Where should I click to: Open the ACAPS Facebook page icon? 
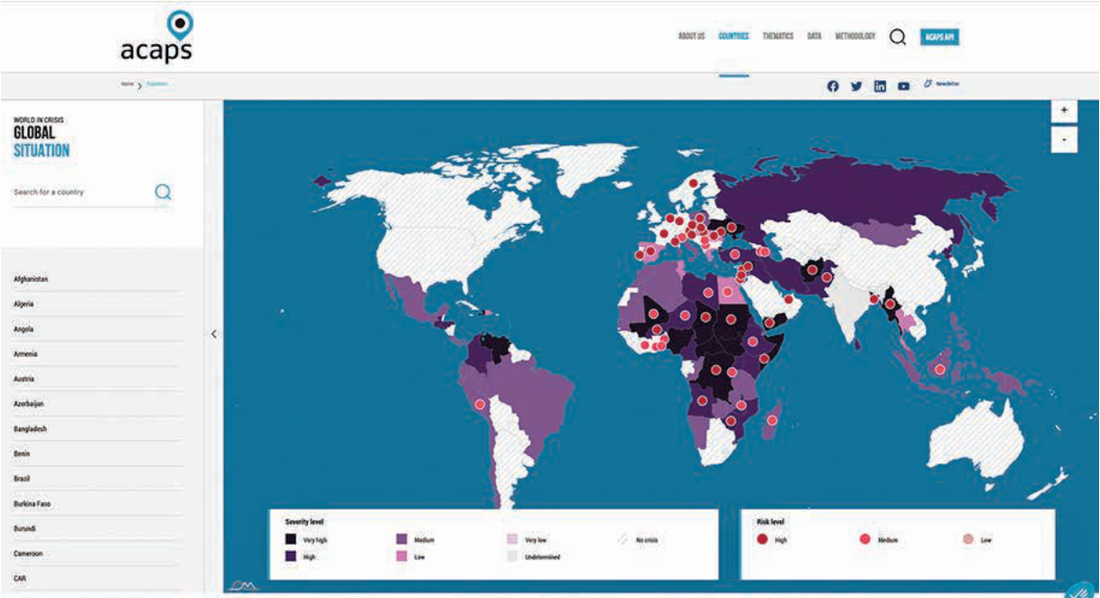[x=833, y=86]
